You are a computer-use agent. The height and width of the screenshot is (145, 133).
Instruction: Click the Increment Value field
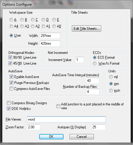tap(80, 60)
